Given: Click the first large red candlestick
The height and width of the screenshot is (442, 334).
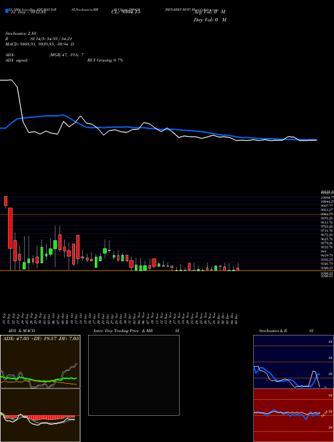Looking at the screenshot, I should [11, 228].
